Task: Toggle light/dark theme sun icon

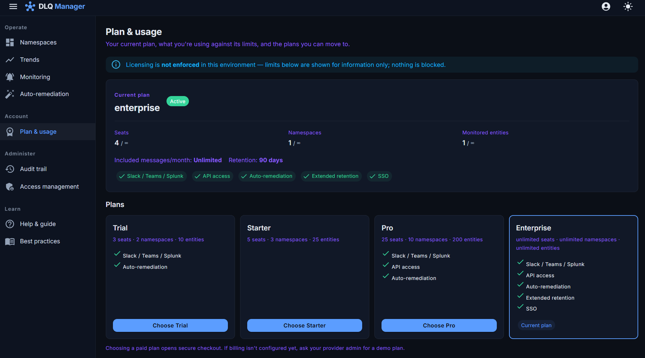Action: (628, 6)
